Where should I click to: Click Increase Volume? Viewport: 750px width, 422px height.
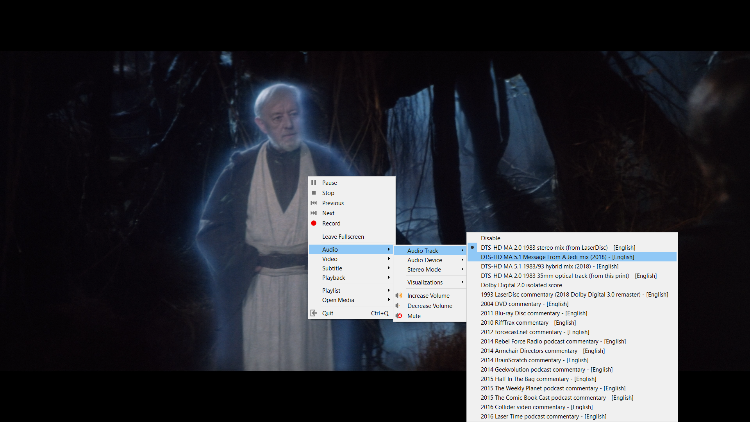(x=430, y=295)
